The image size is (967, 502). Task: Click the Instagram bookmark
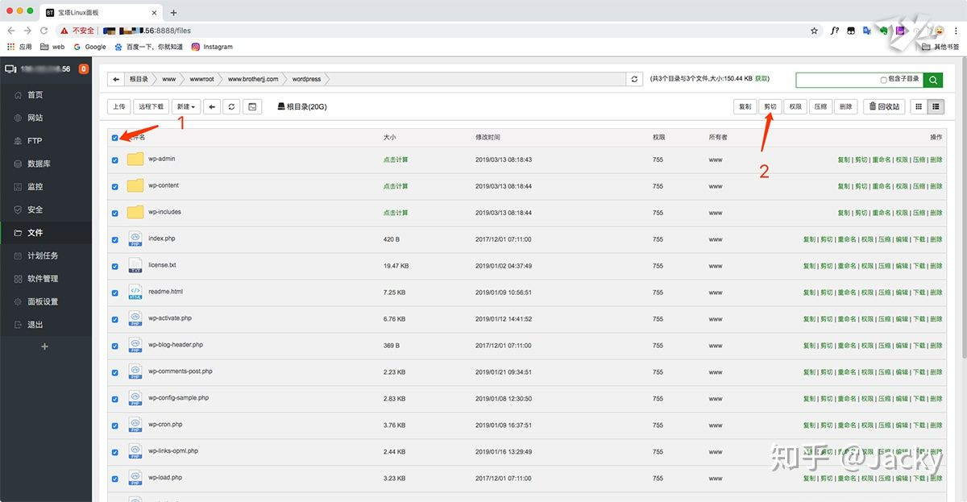212,47
